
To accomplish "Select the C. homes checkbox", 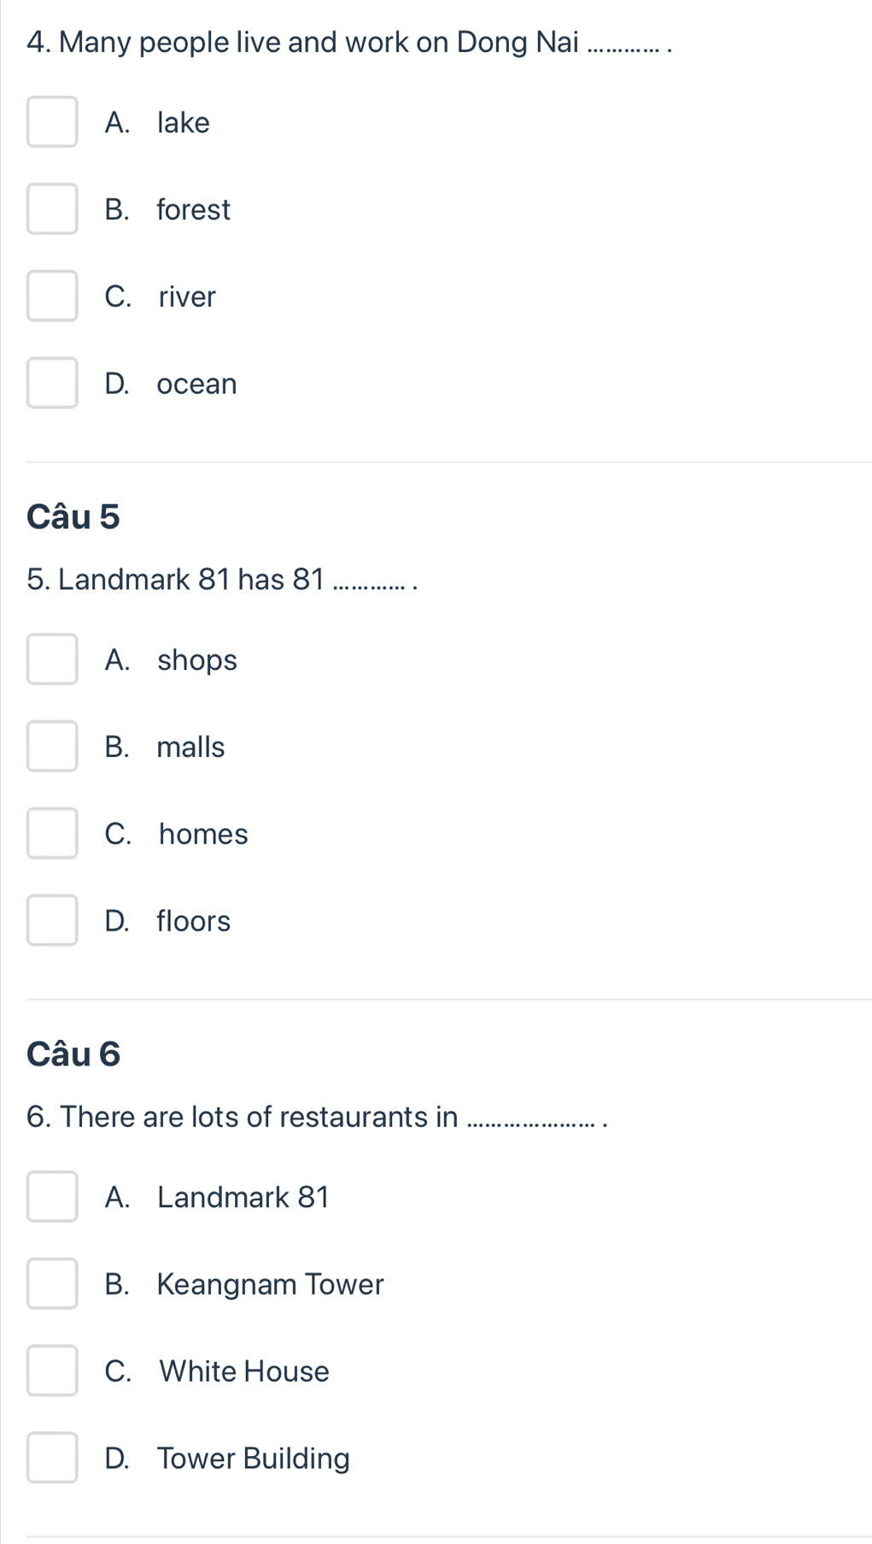I will click(x=52, y=834).
